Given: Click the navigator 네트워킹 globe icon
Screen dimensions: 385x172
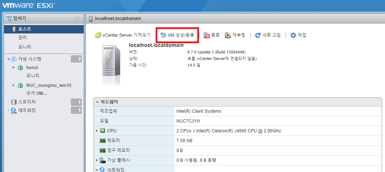Looking at the screenshot, I should coord(14,111).
